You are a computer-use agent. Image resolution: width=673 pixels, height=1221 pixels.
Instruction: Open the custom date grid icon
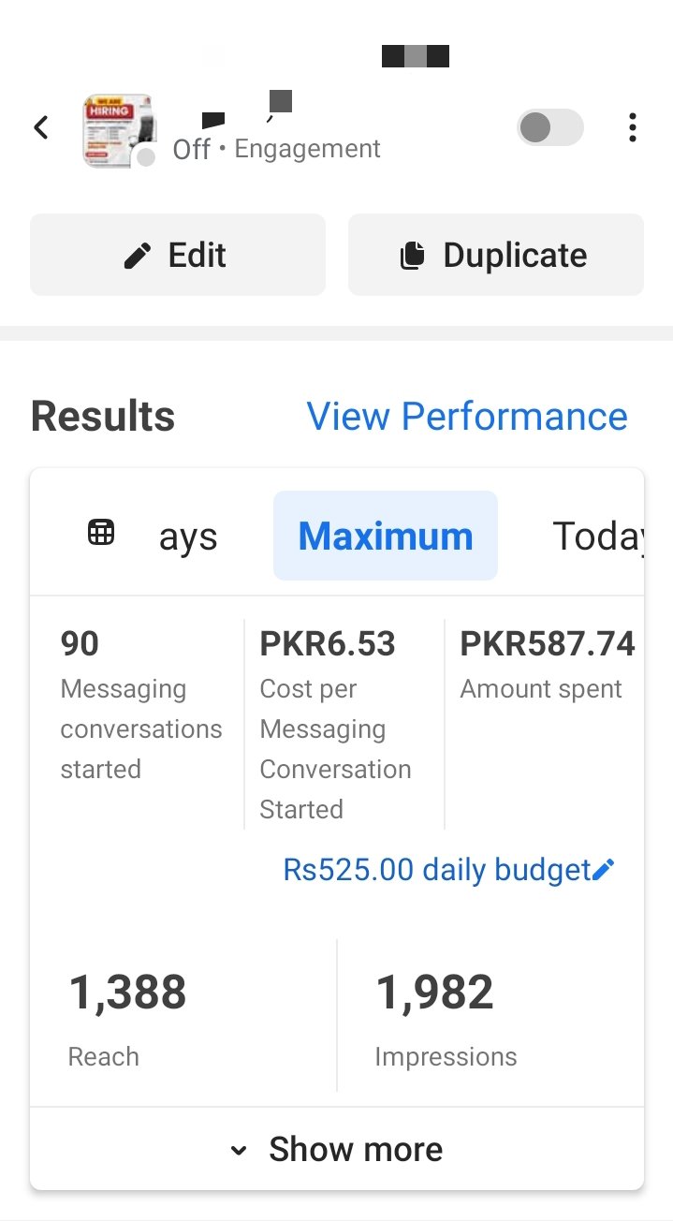pyautogui.click(x=101, y=534)
